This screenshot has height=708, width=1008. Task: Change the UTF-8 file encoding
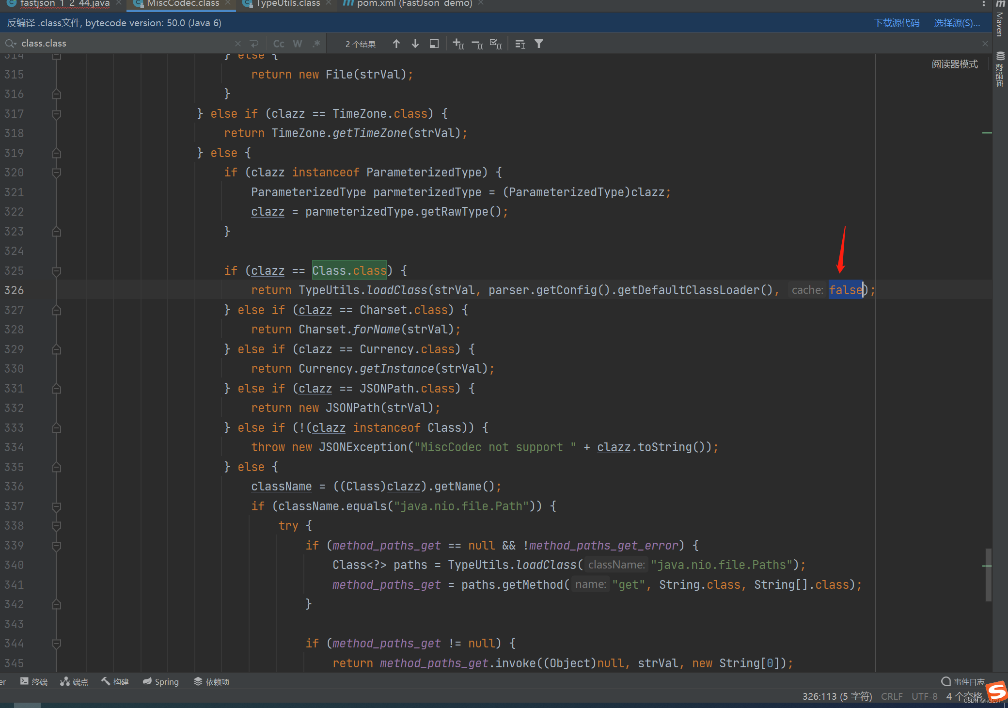925,696
